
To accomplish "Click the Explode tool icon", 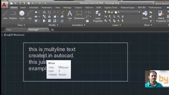I will 62,16.
